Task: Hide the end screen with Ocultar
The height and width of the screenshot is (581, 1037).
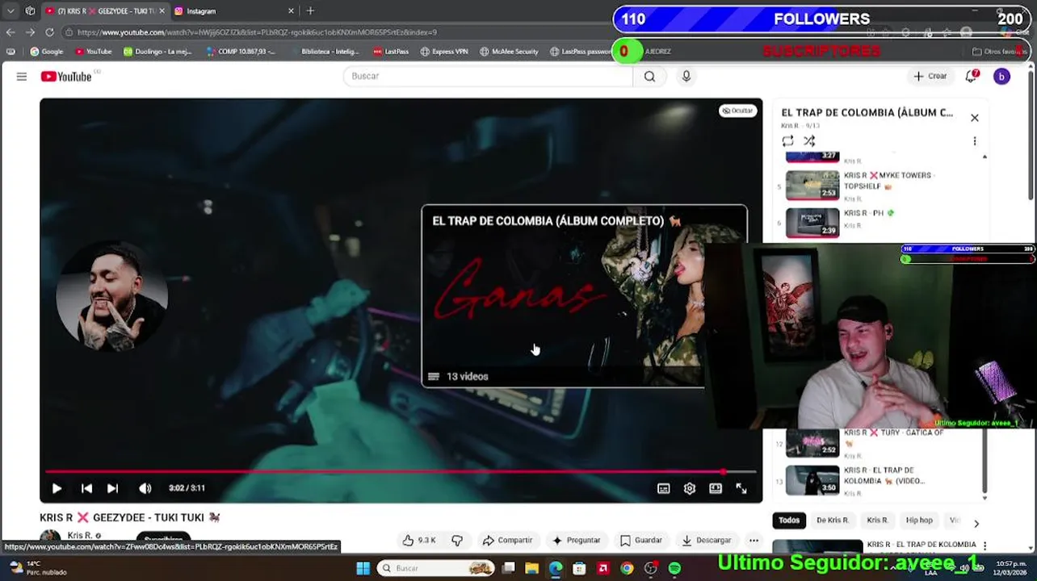Action: tap(737, 111)
